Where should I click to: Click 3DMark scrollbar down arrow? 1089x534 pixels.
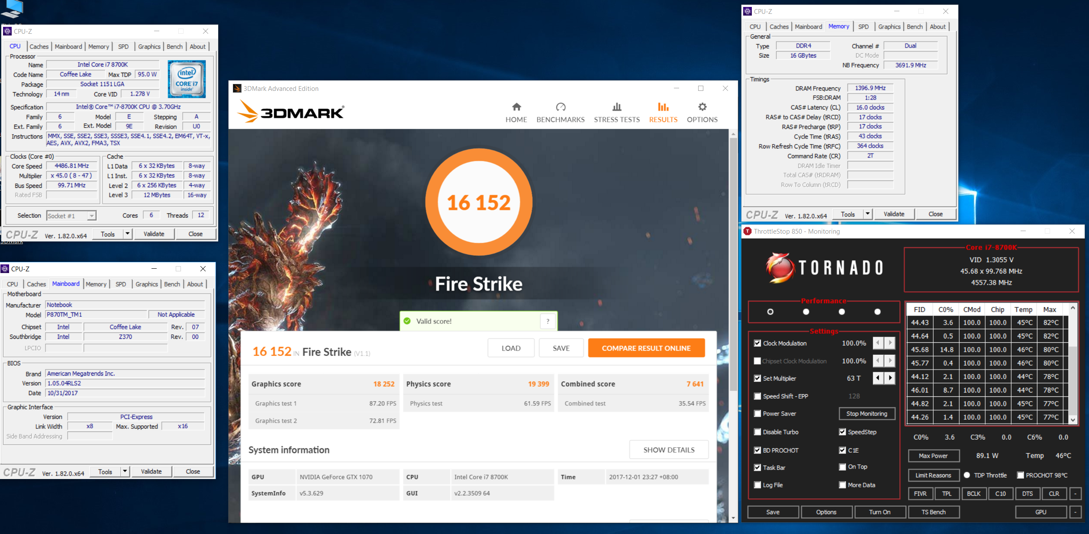[733, 518]
